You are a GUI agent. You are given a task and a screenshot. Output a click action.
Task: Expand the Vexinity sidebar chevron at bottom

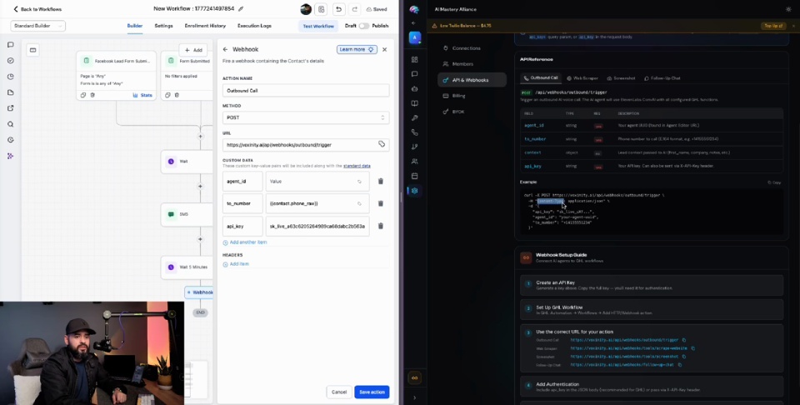coord(414,397)
